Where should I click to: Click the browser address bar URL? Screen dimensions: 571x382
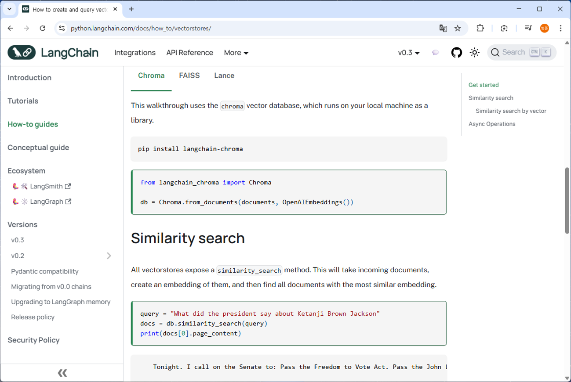click(141, 28)
